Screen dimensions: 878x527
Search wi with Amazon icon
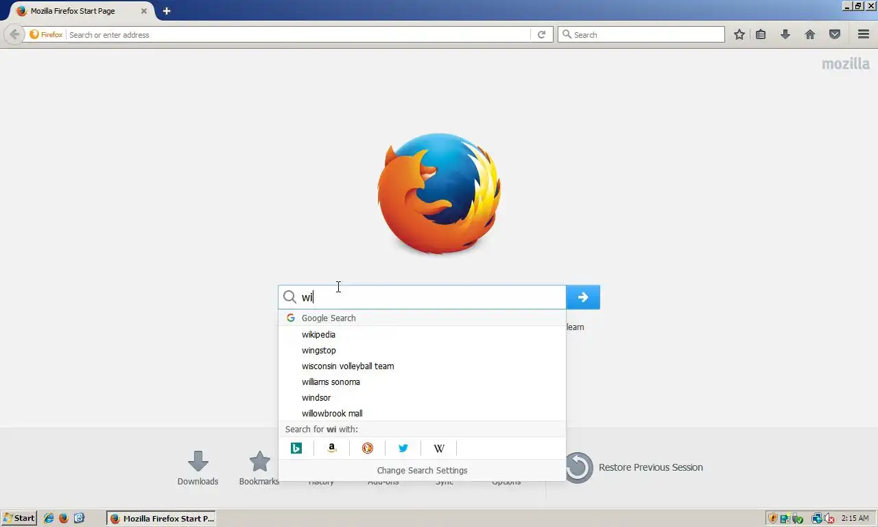coord(332,448)
